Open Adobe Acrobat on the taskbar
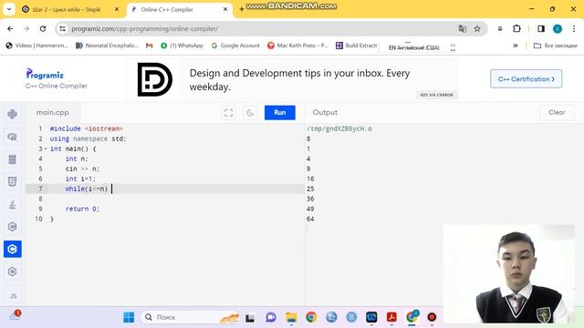Screen dimensions: 584x328 click(x=391, y=317)
